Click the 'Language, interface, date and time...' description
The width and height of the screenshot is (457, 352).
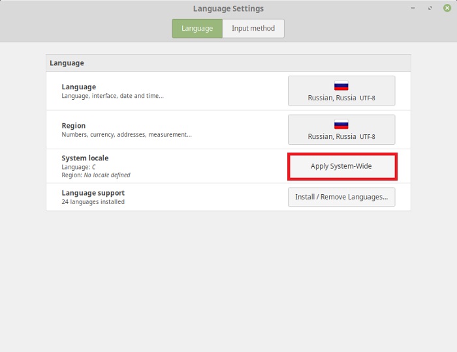(112, 96)
